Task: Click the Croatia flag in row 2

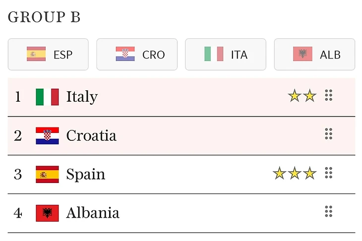Action: pos(47,135)
